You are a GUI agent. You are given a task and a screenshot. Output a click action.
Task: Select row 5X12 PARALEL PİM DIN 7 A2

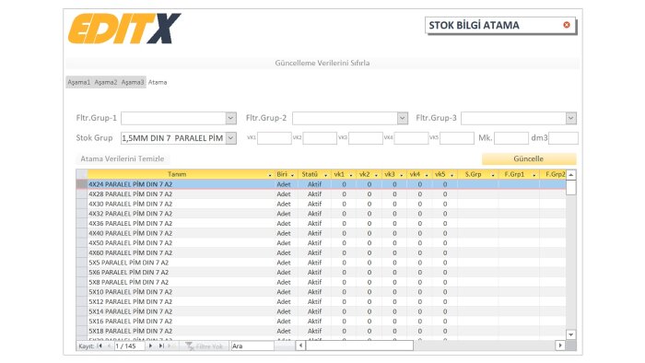(321, 302)
